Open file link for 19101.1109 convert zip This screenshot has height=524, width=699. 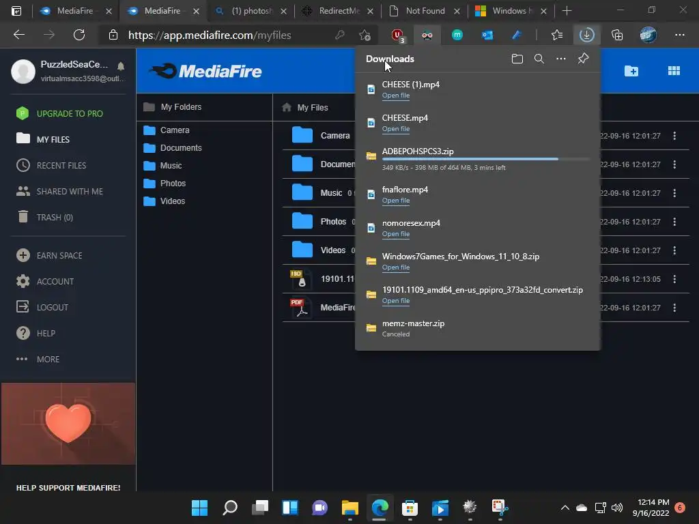click(395, 301)
